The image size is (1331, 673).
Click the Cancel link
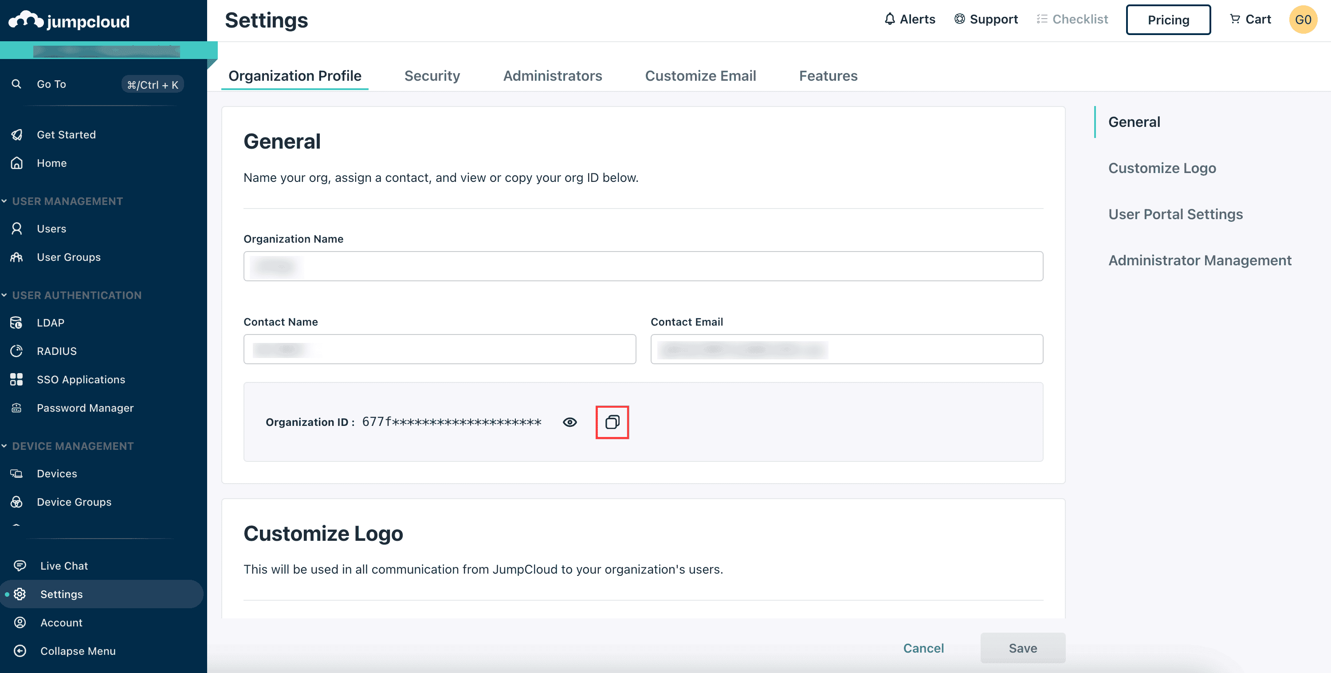pyautogui.click(x=923, y=648)
